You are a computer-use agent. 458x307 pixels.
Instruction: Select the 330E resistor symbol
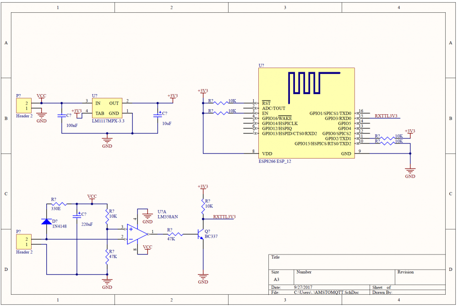59,204
